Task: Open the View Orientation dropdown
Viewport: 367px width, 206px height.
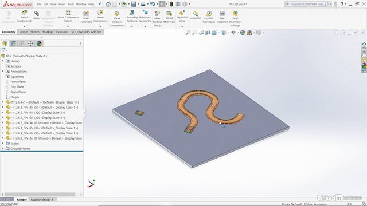Action: tap(219, 33)
